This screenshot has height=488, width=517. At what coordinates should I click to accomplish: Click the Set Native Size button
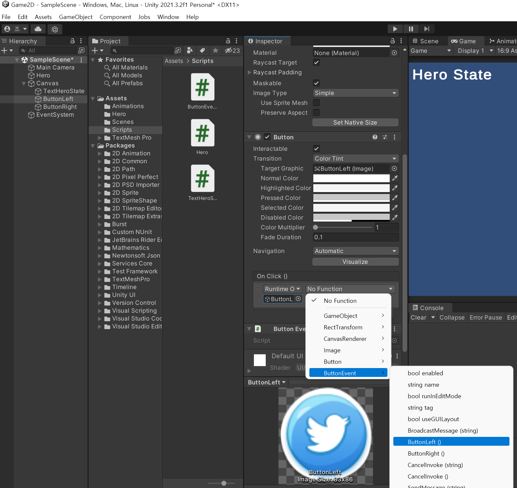pos(356,122)
